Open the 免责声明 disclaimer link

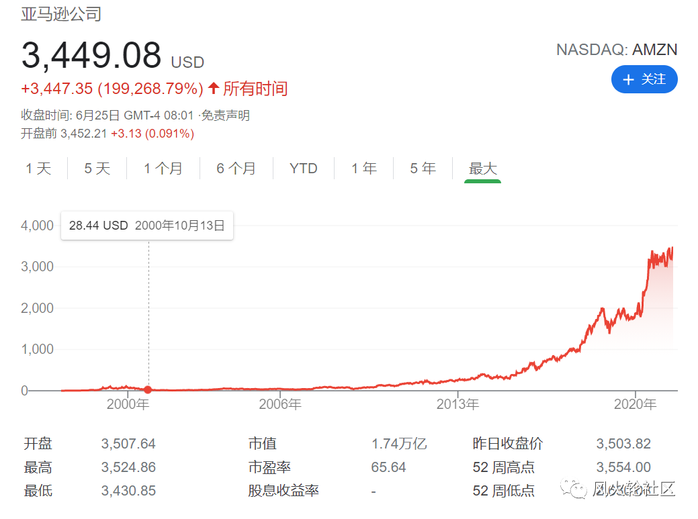point(226,115)
